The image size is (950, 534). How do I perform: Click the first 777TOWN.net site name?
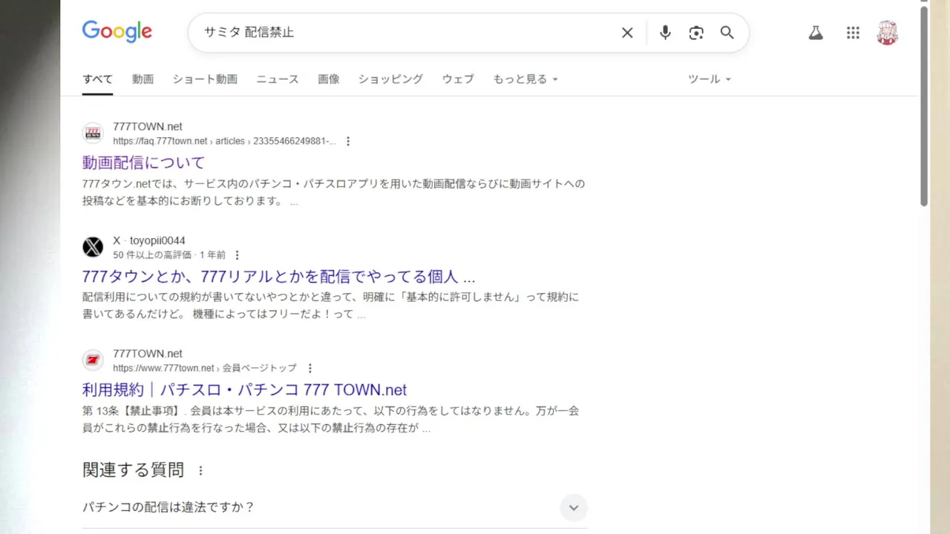148,127
